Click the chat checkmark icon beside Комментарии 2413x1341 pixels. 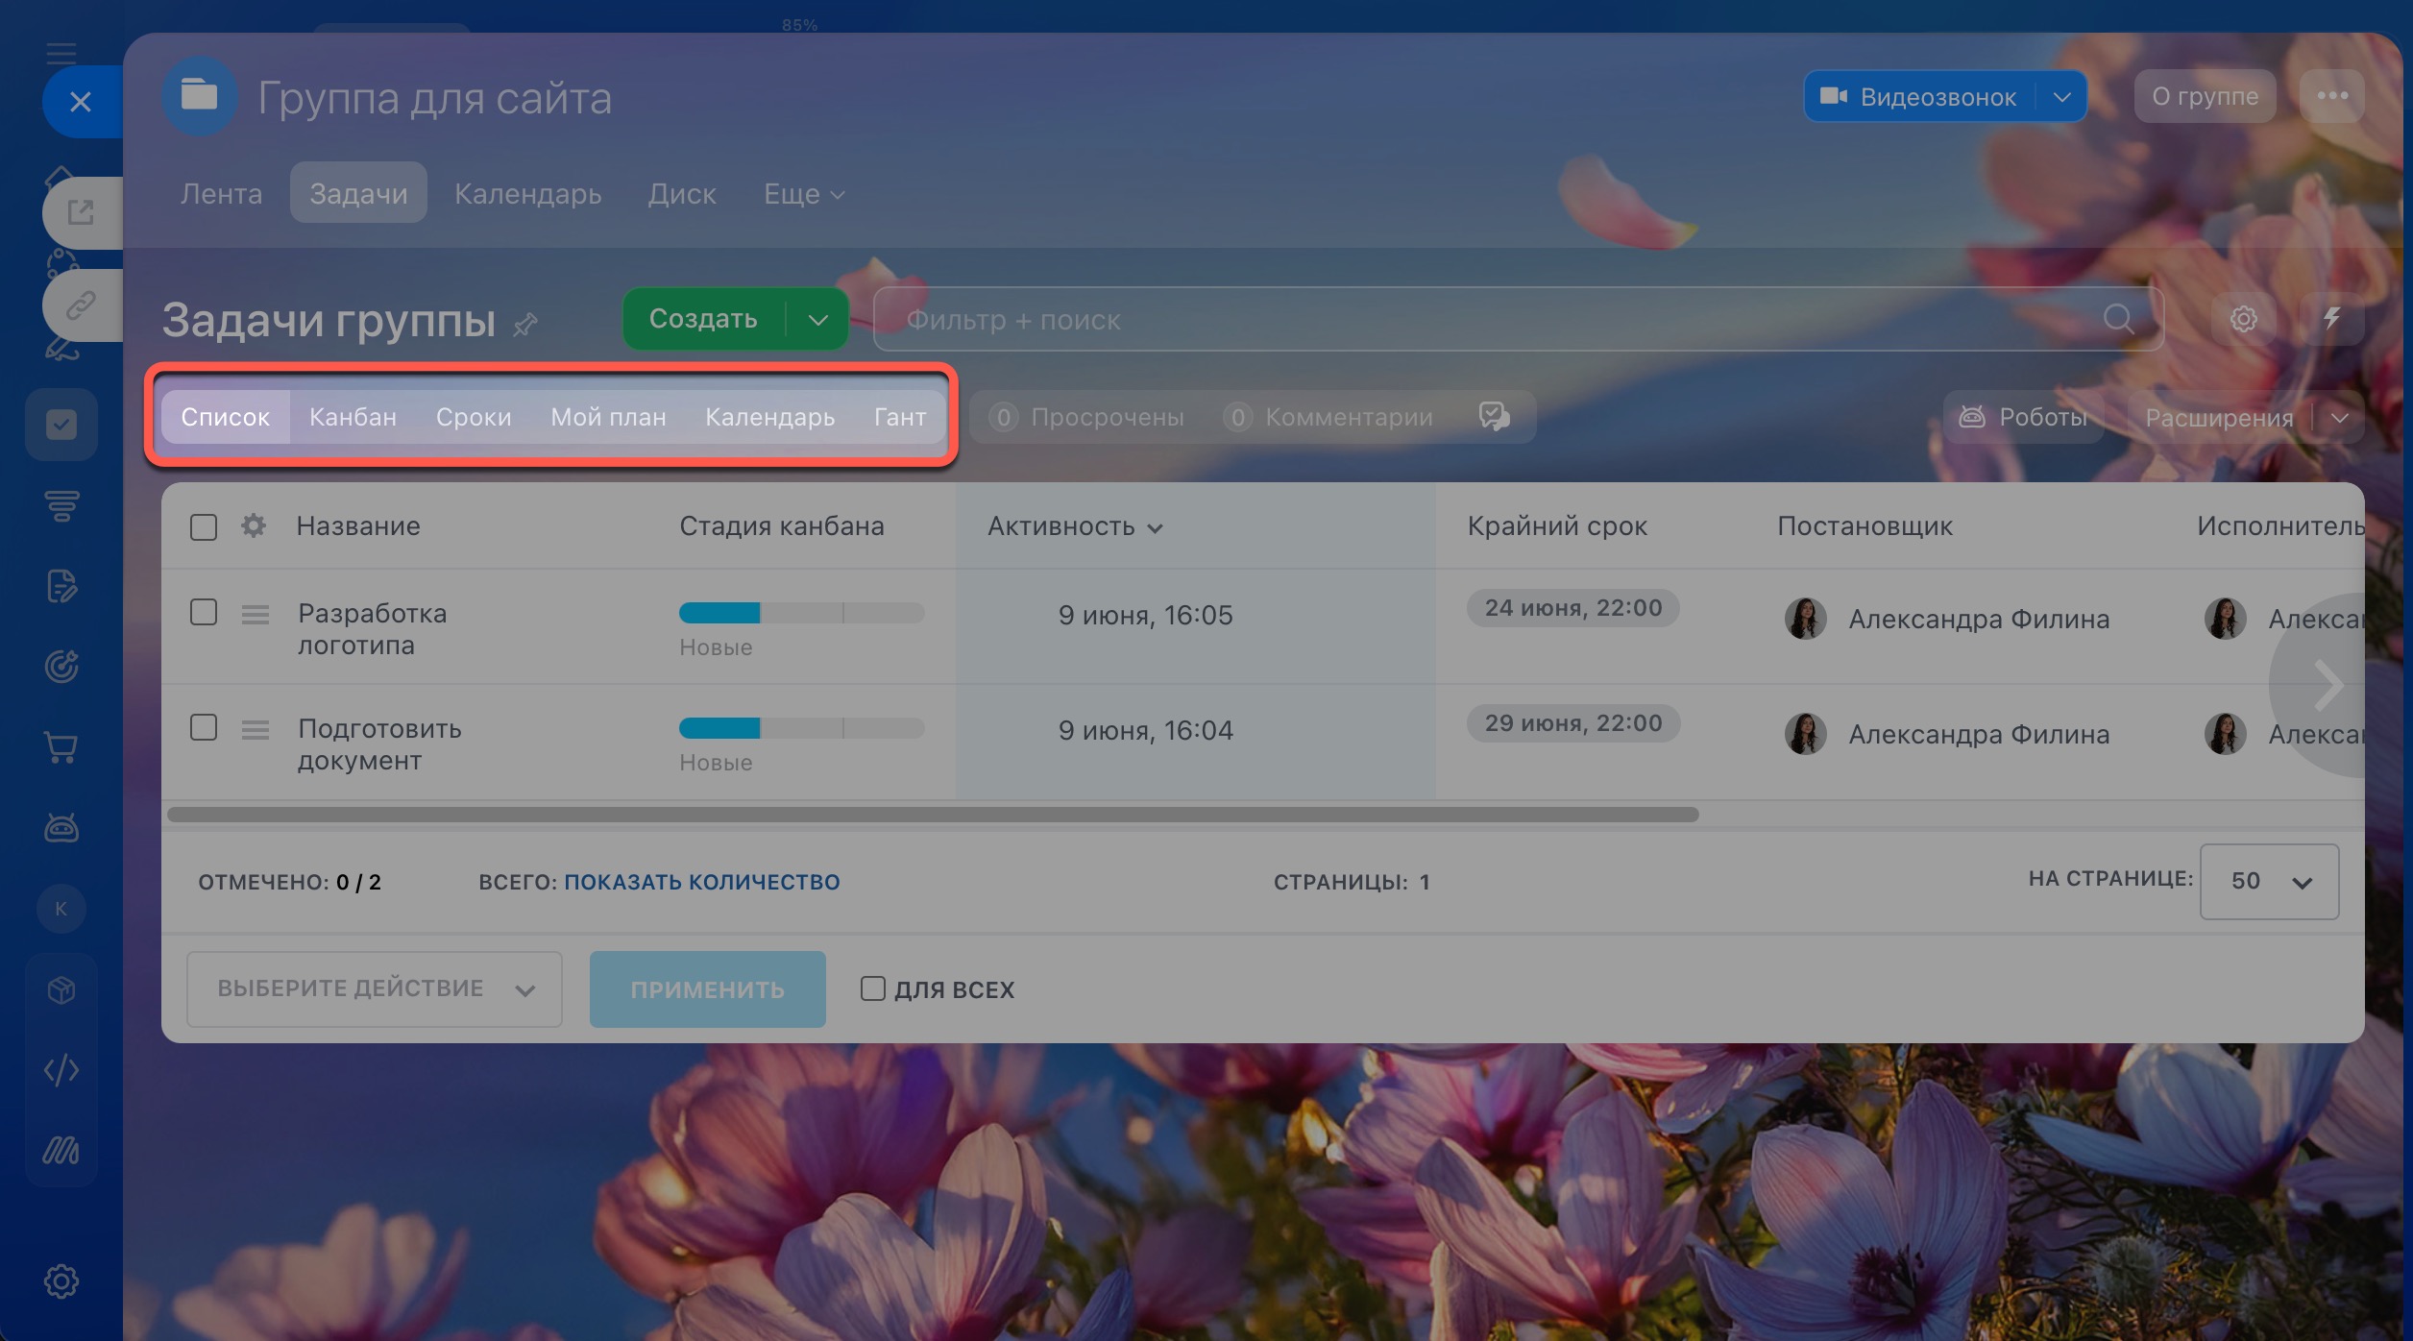(x=1494, y=417)
